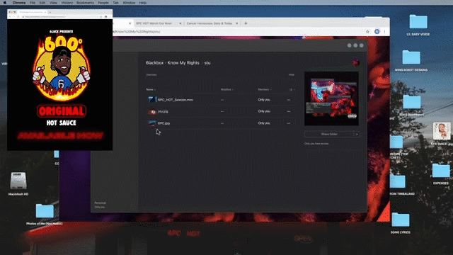The width and height of the screenshot is (453, 255).
Task: Close the Cancer Horoscope tab
Action: tap(236, 23)
